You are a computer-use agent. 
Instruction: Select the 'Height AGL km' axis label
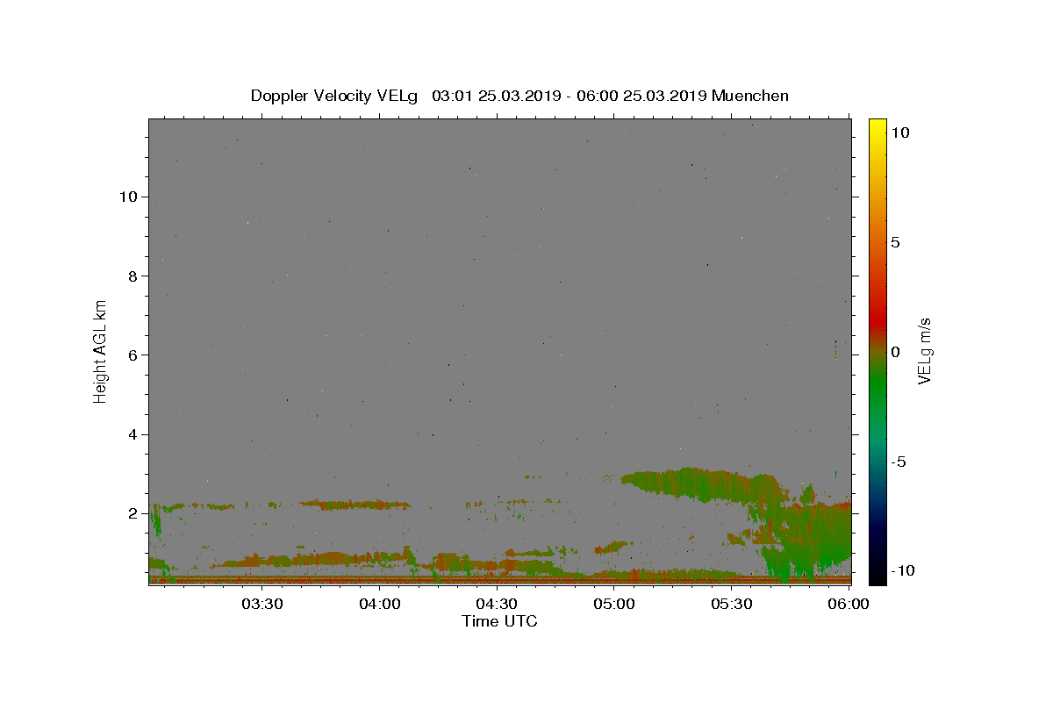pyautogui.click(x=101, y=351)
